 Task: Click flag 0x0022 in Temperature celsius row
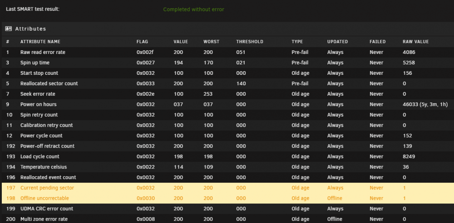coord(145,167)
